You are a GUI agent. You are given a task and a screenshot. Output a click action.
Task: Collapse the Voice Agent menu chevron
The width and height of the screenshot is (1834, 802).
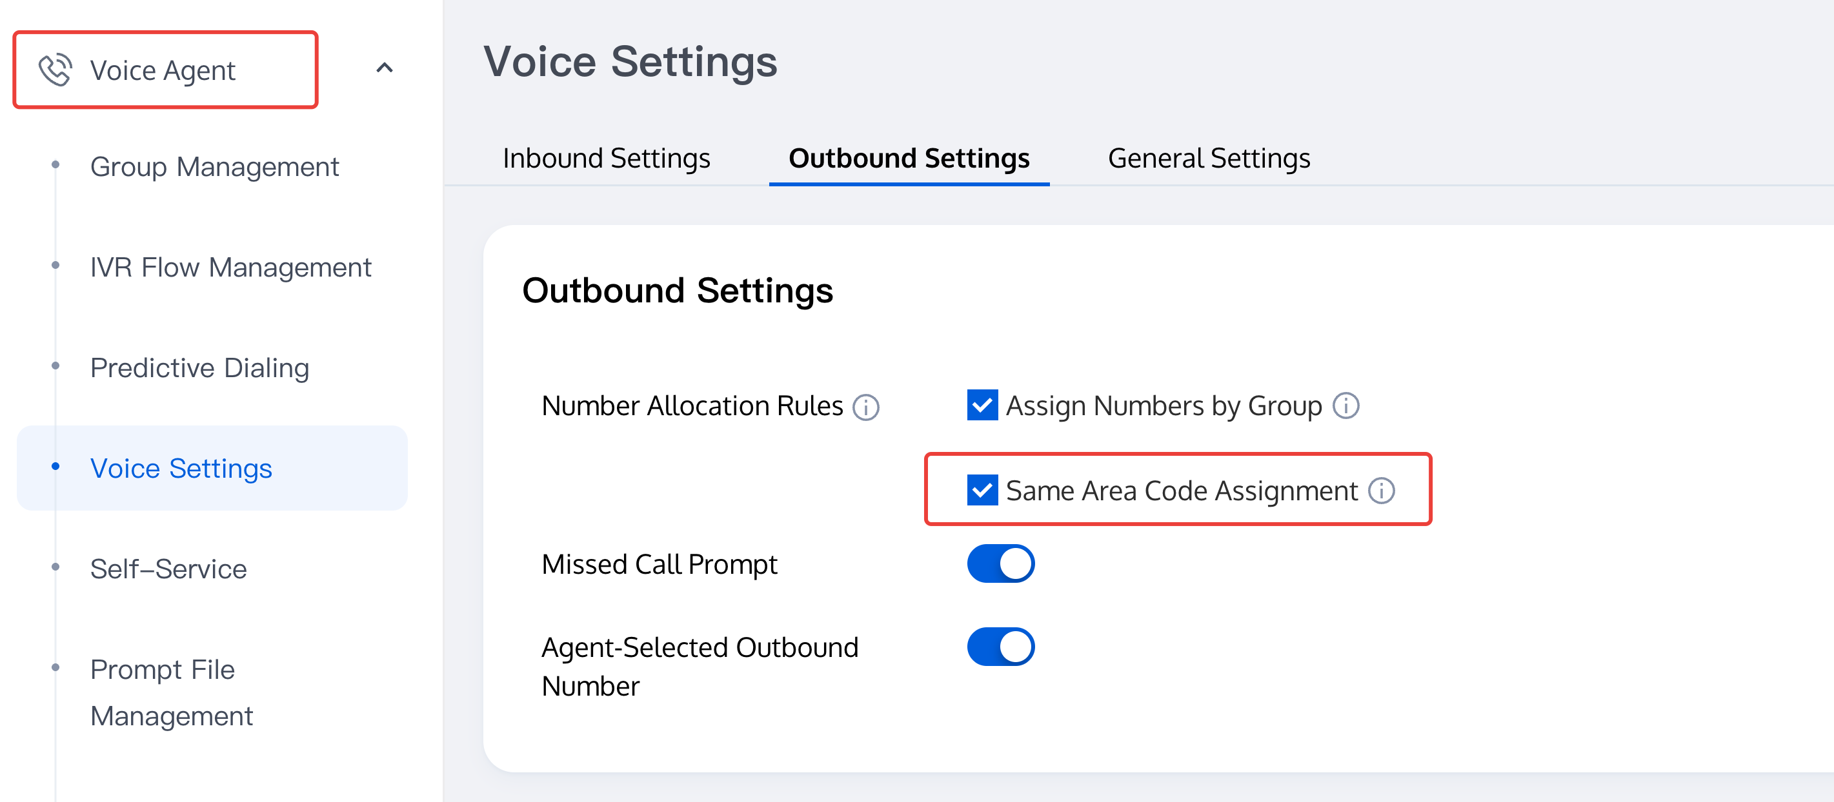pyautogui.click(x=385, y=68)
